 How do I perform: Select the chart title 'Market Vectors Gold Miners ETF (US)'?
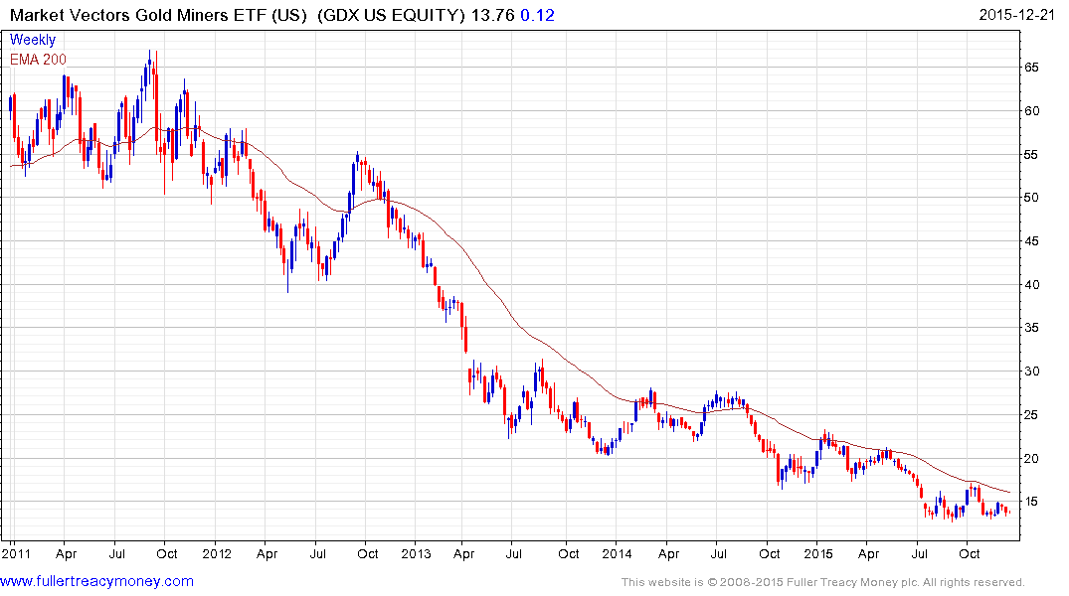[x=158, y=15]
